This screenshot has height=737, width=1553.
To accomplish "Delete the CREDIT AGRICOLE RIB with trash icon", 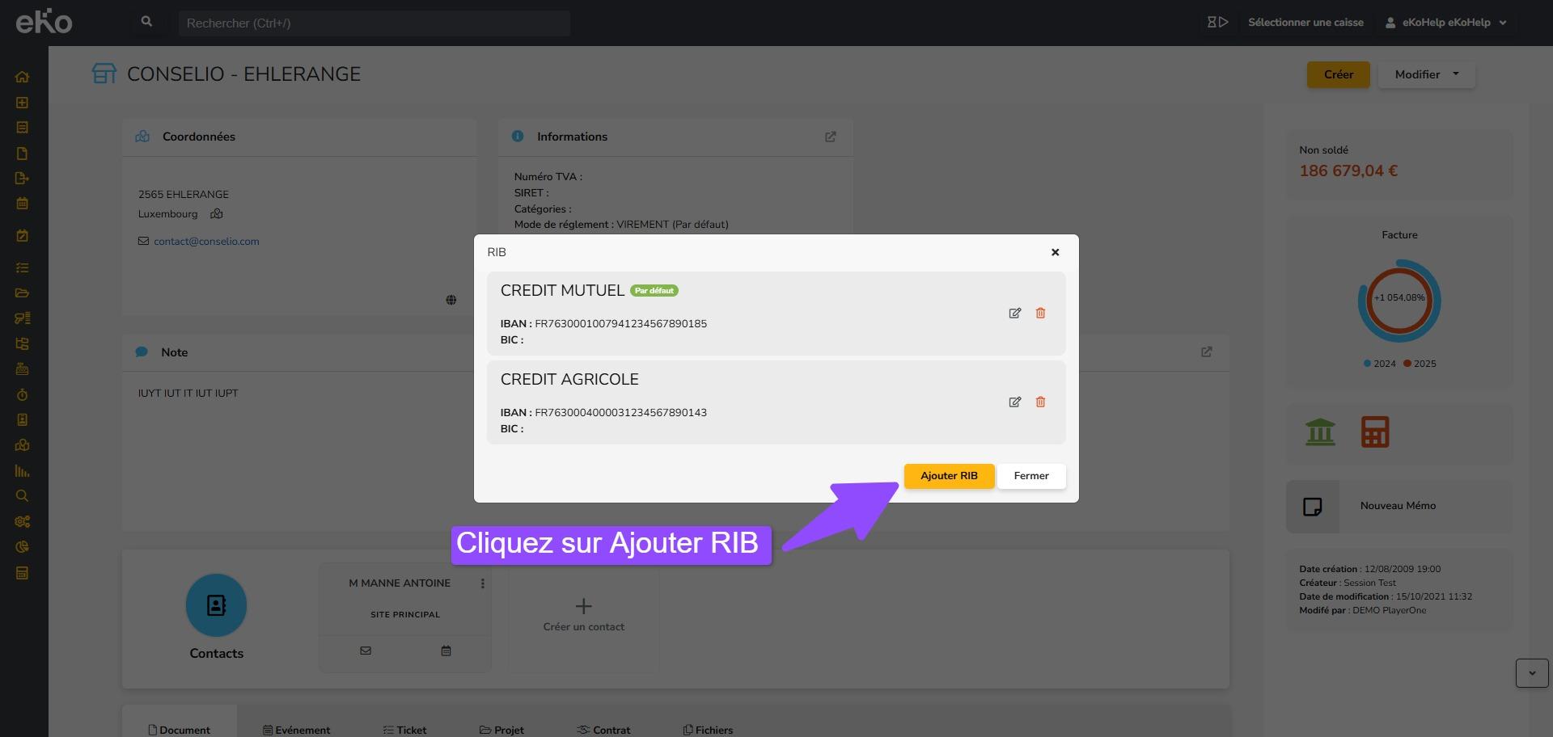I will pos(1040,402).
